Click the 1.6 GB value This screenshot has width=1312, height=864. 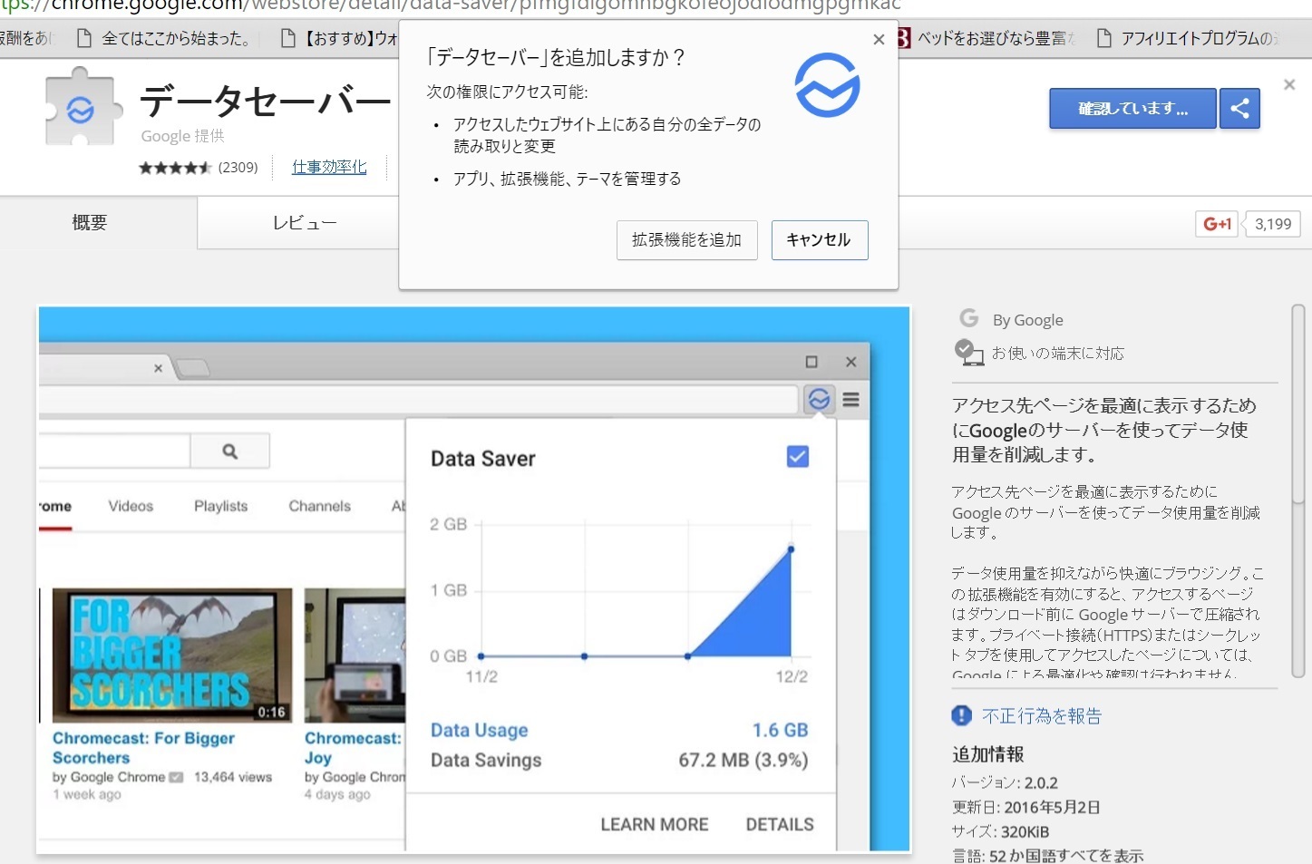click(x=780, y=730)
